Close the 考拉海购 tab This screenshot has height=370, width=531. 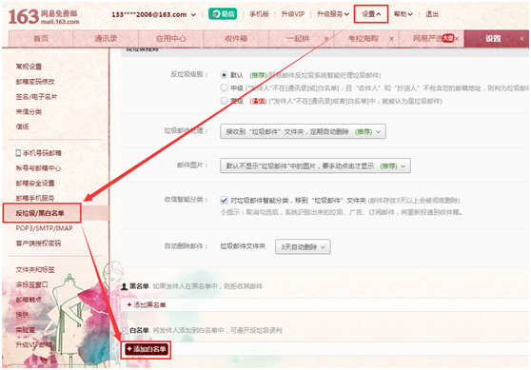(x=391, y=39)
